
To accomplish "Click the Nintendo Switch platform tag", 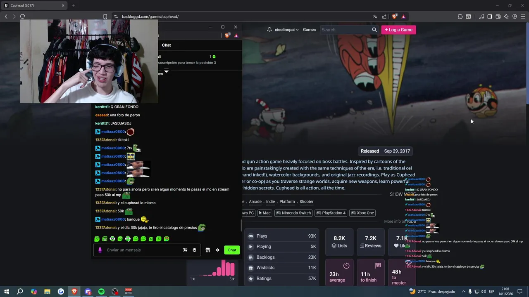I will coord(293,213).
